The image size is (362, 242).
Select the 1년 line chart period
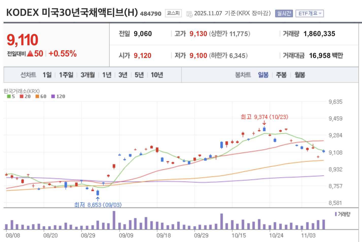click(x=107, y=75)
